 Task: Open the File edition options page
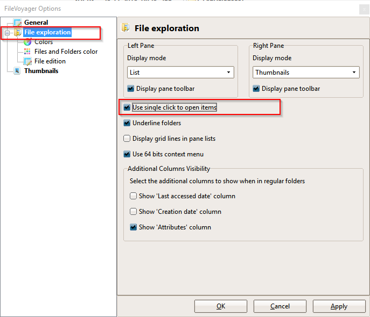tap(50, 61)
